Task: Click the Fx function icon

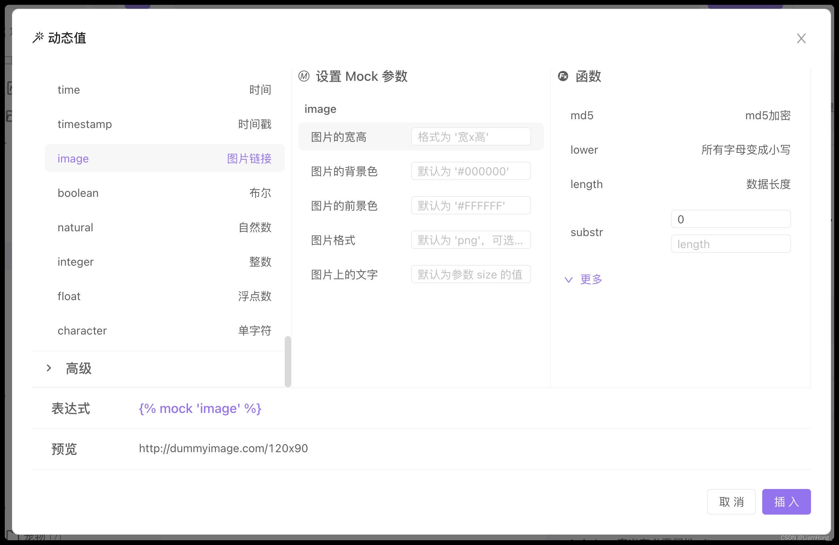Action: point(563,76)
